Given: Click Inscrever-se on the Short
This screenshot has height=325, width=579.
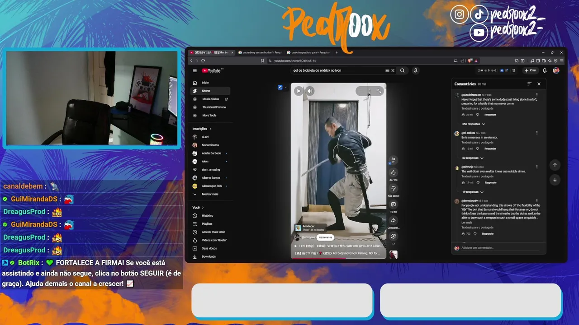Looking at the screenshot, I should pos(325,237).
